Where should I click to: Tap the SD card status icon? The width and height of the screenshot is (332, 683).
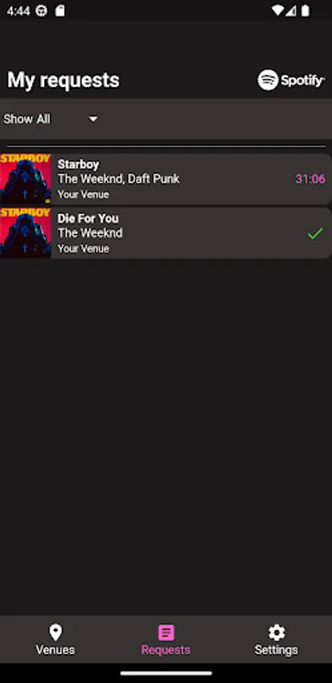click(60, 11)
